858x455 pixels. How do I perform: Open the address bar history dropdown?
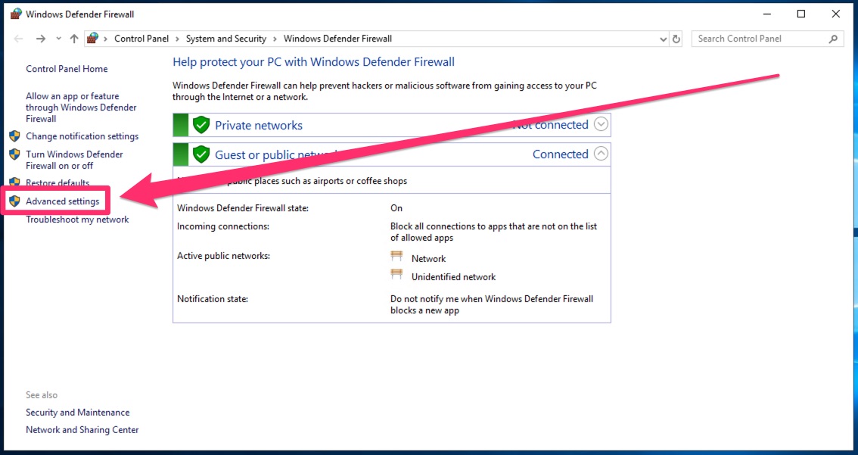point(663,39)
